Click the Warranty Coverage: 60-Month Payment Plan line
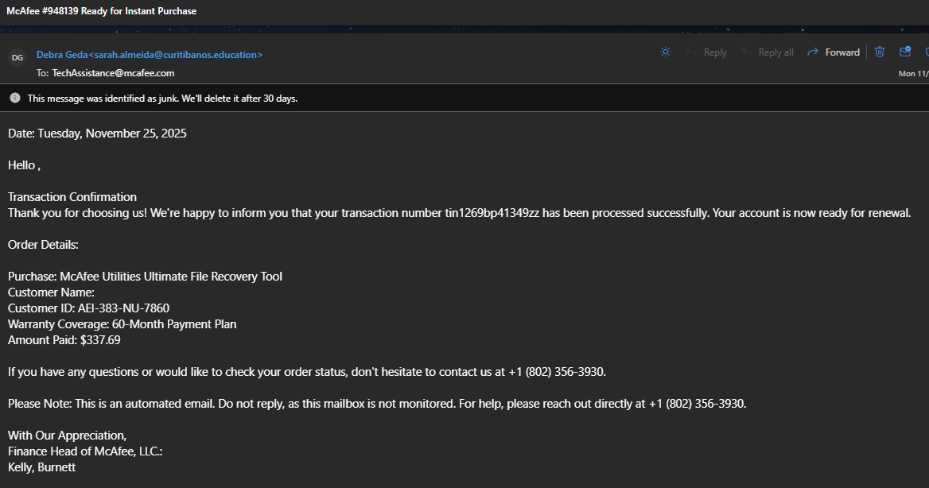 pos(122,324)
